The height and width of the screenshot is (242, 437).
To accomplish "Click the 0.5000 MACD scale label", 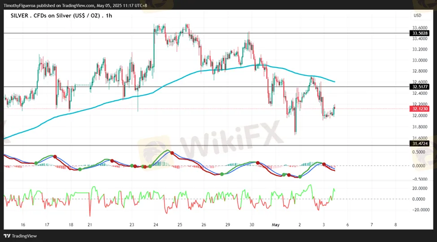I will pos(420,152).
